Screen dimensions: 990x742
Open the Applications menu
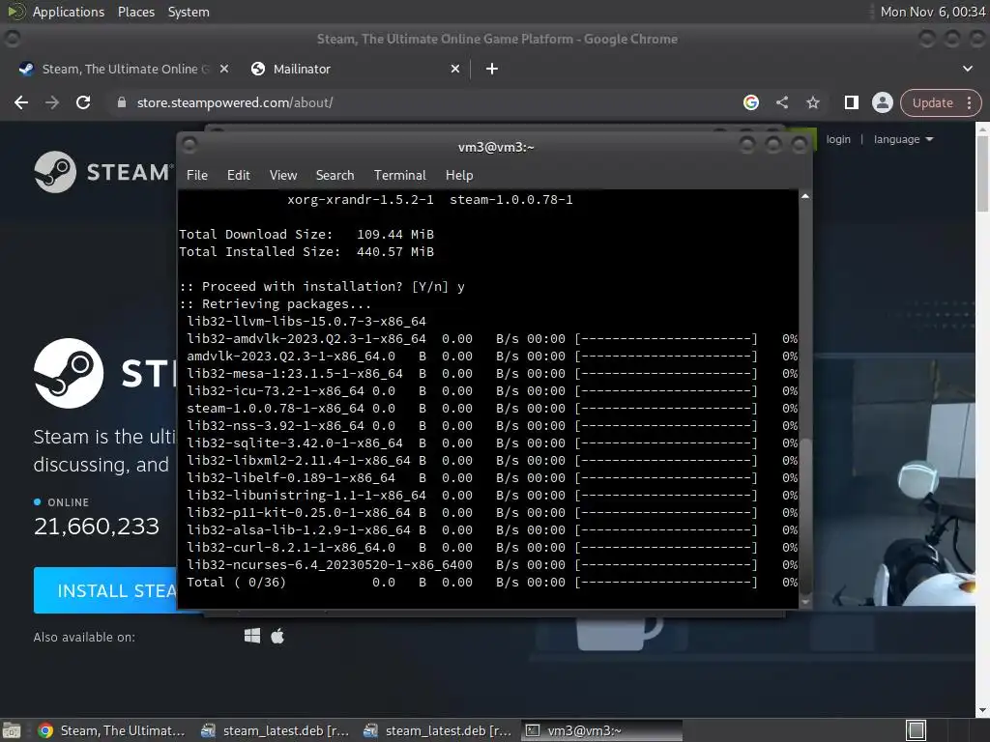[69, 12]
